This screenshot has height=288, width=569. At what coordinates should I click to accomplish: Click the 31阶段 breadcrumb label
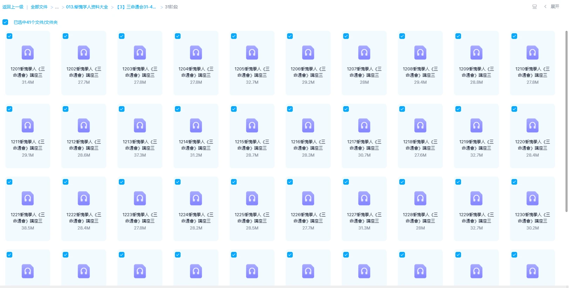[171, 7]
